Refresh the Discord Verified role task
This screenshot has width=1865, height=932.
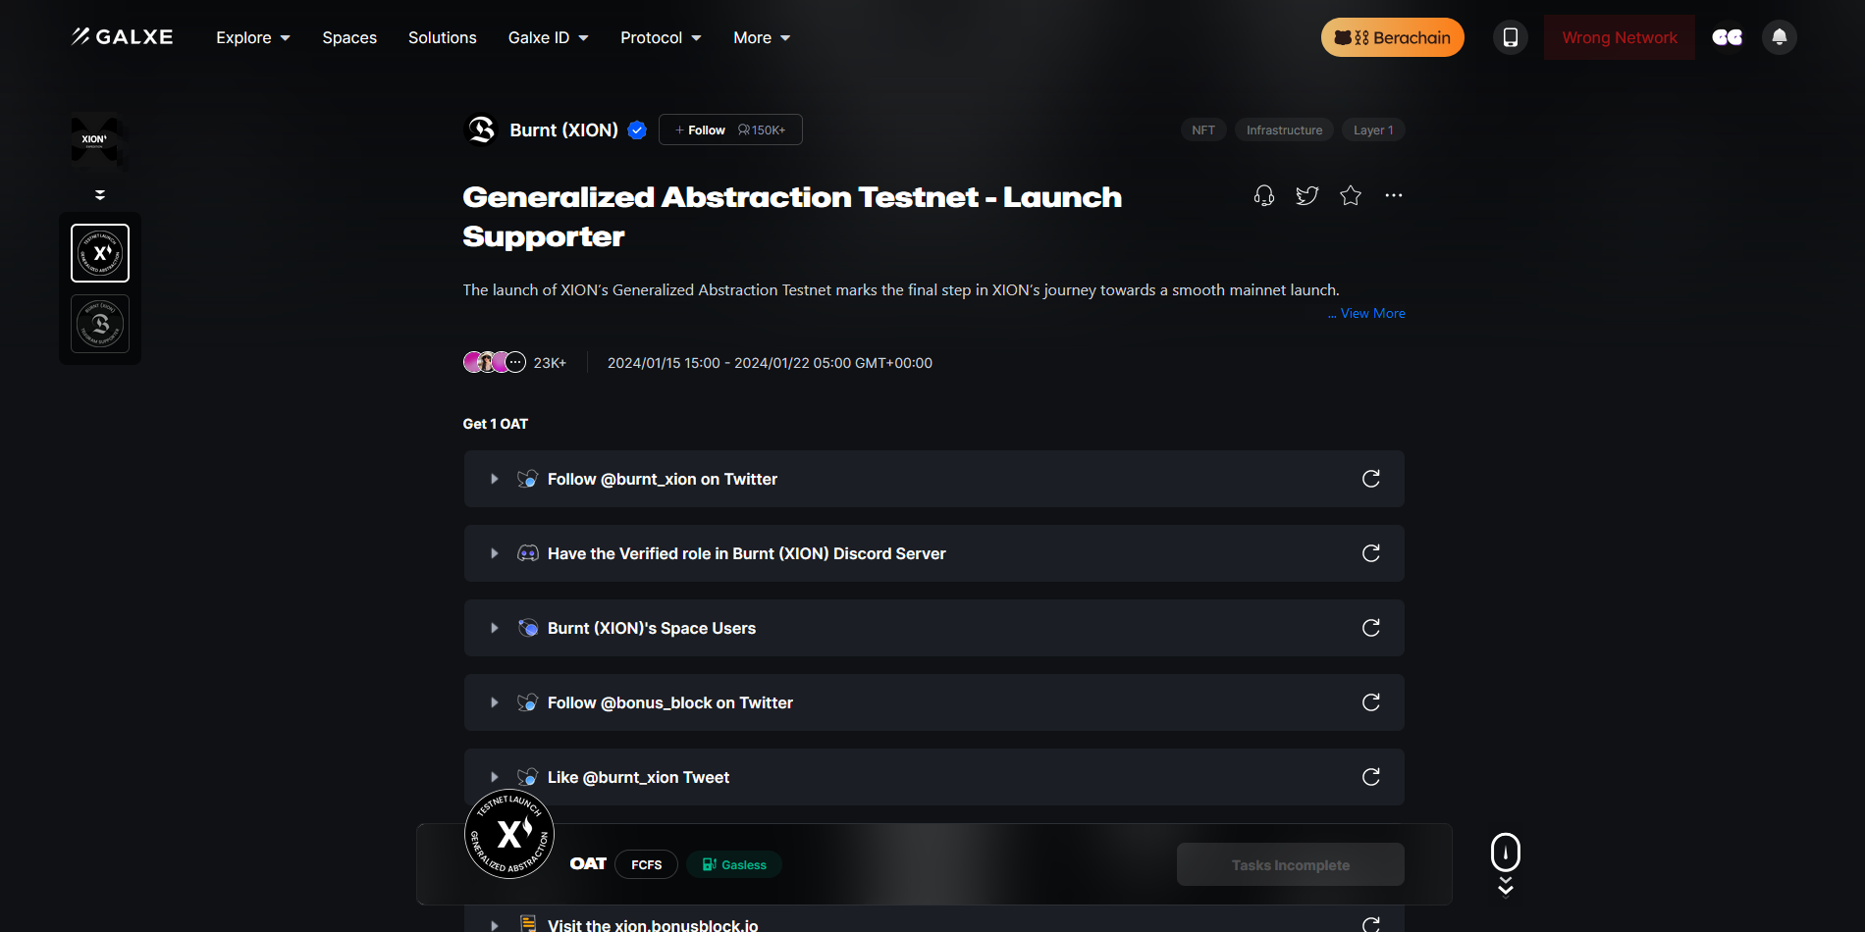coord(1370,553)
